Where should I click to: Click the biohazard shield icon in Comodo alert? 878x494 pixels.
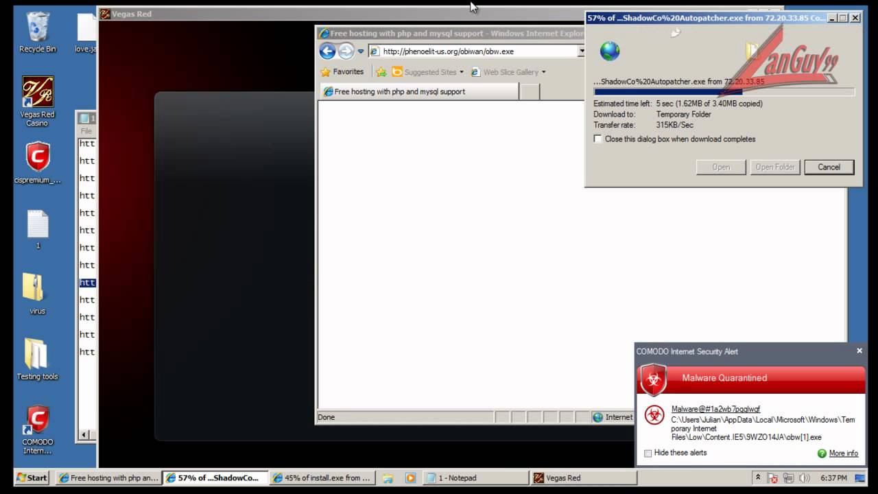click(653, 379)
